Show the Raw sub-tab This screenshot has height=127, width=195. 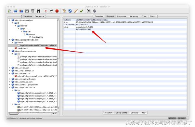[143, 113]
